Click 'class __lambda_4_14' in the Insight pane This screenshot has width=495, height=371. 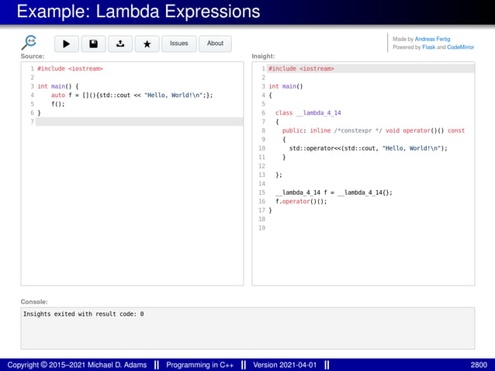pyautogui.click(x=308, y=113)
